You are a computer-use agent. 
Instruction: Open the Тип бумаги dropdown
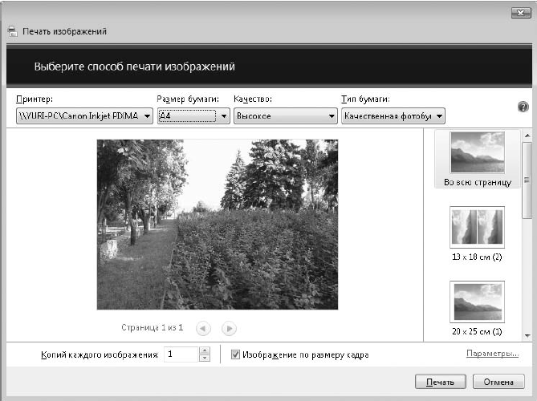pyautogui.click(x=393, y=116)
